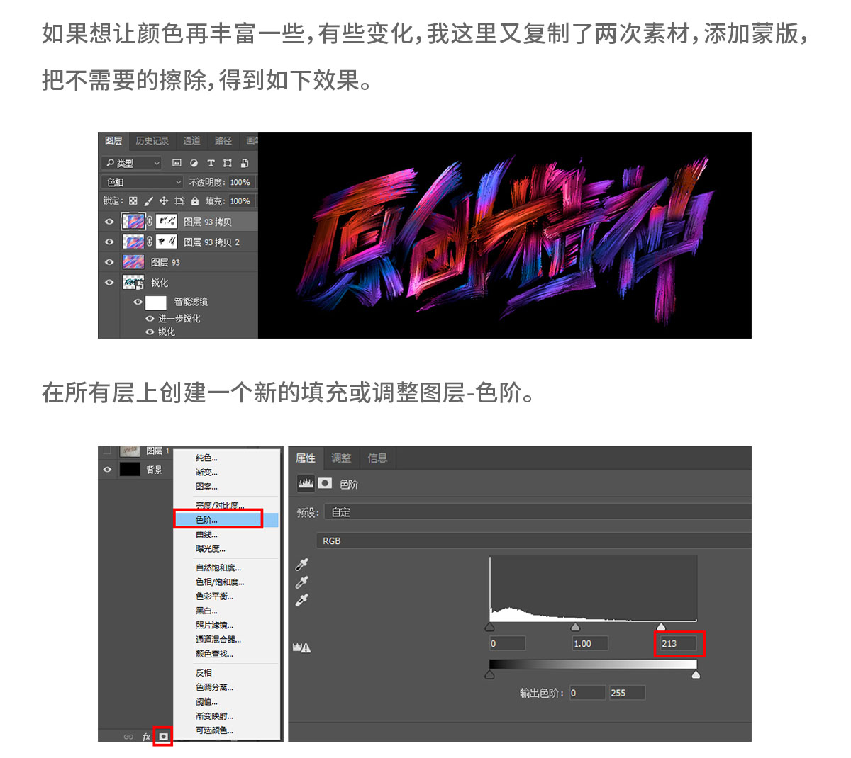
Task: Toggle bottom 锐化 filter visibility eye
Action: pos(150,332)
